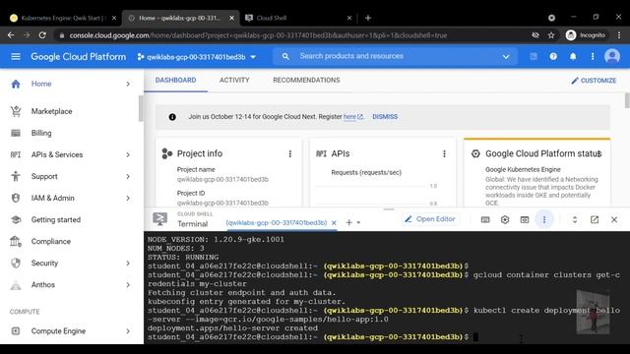Open the settings and utilities dots in blue header

[x=593, y=57]
